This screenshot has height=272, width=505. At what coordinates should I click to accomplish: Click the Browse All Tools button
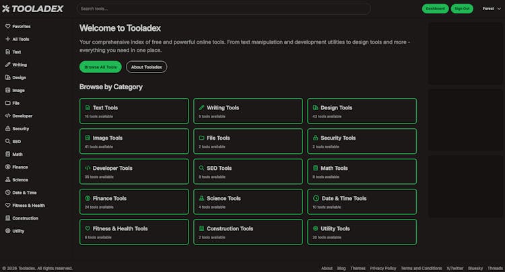100,67
